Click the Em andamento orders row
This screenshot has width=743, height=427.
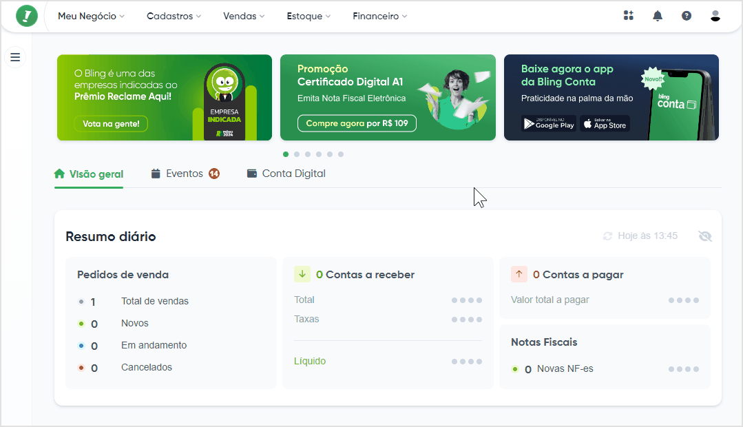pyautogui.click(x=132, y=346)
